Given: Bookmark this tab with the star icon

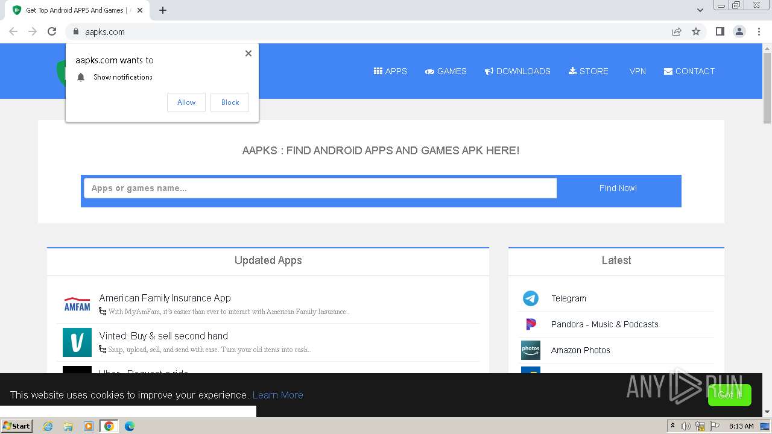Looking at the screenshot, I should click(696, 32).
